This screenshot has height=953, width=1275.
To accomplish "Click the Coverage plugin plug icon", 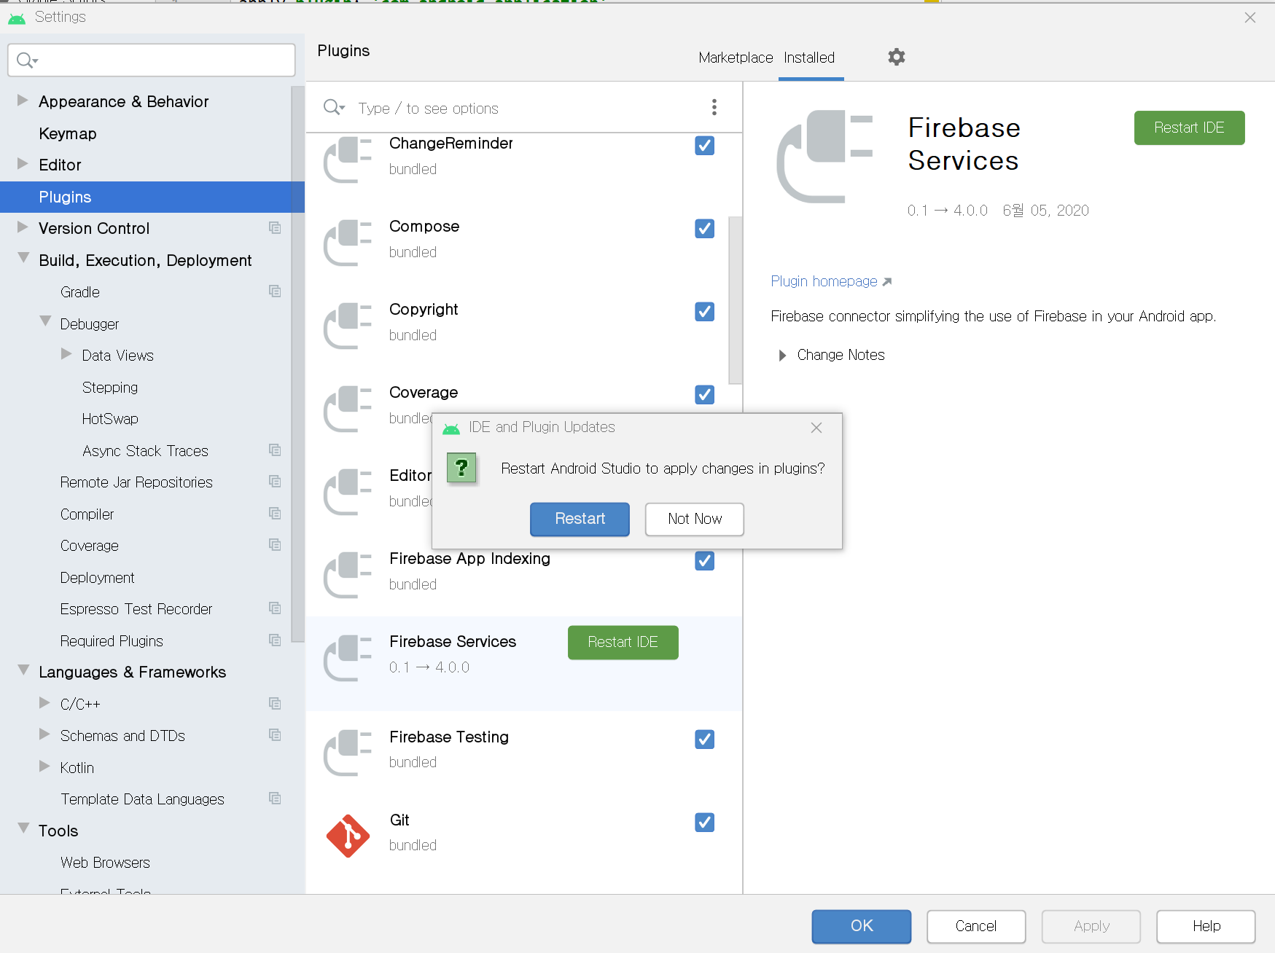I will pos(348,409).
